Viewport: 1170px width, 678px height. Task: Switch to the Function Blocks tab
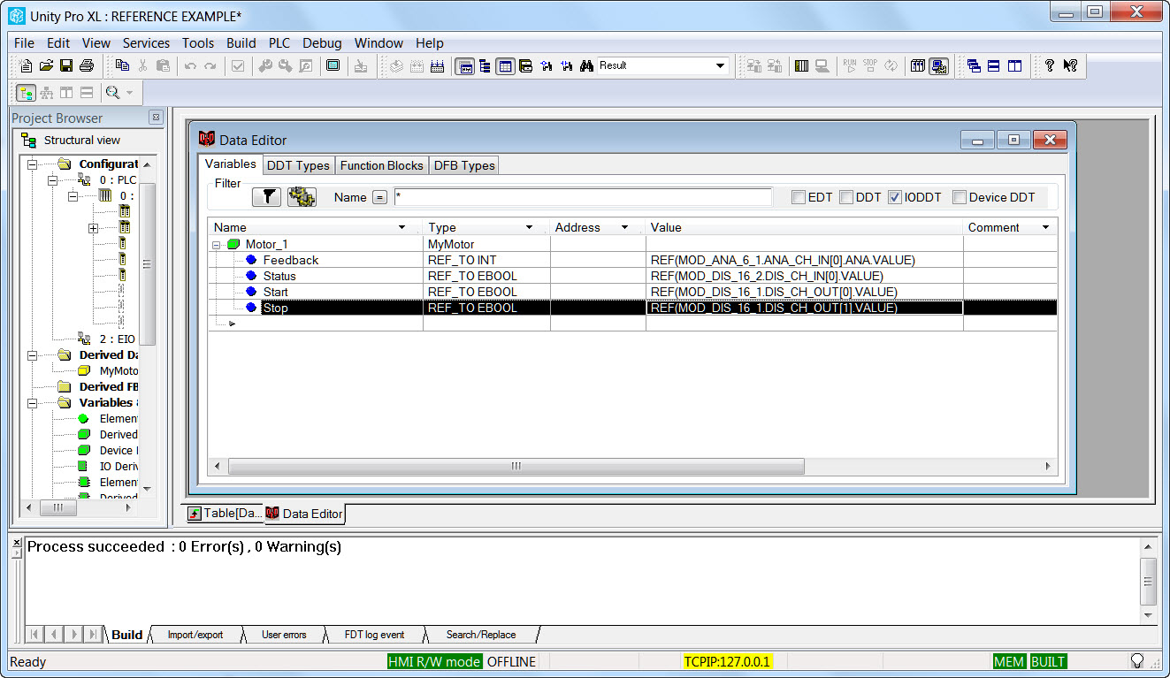(381, 165)
